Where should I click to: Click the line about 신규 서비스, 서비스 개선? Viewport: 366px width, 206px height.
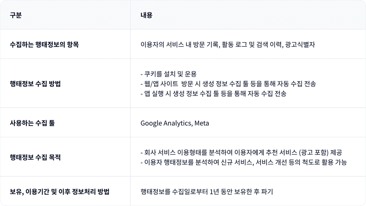click(x=244, y=162)
